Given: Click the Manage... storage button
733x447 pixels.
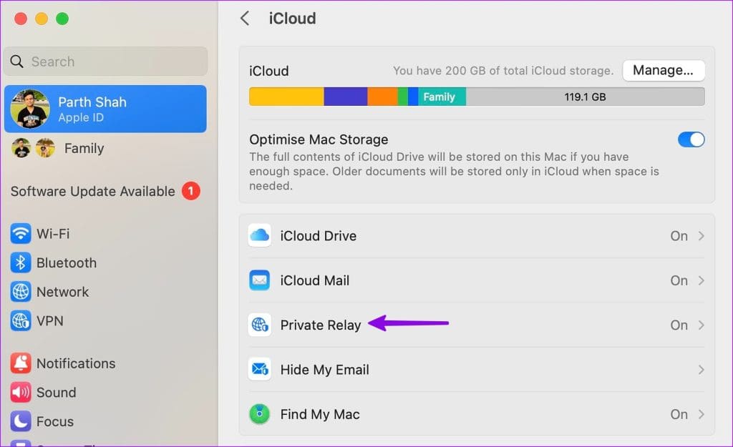Looking at the screenshot, I should tap(664, 71).
